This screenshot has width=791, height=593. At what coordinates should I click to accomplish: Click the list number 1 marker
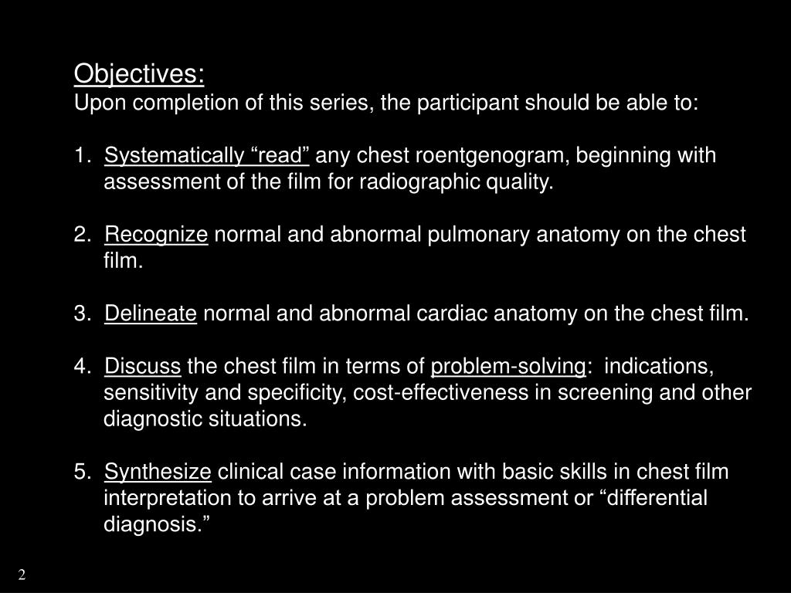click(82, 155)
